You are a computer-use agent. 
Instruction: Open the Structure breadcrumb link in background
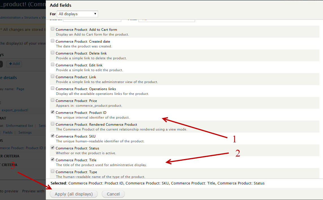pos(31,18)
